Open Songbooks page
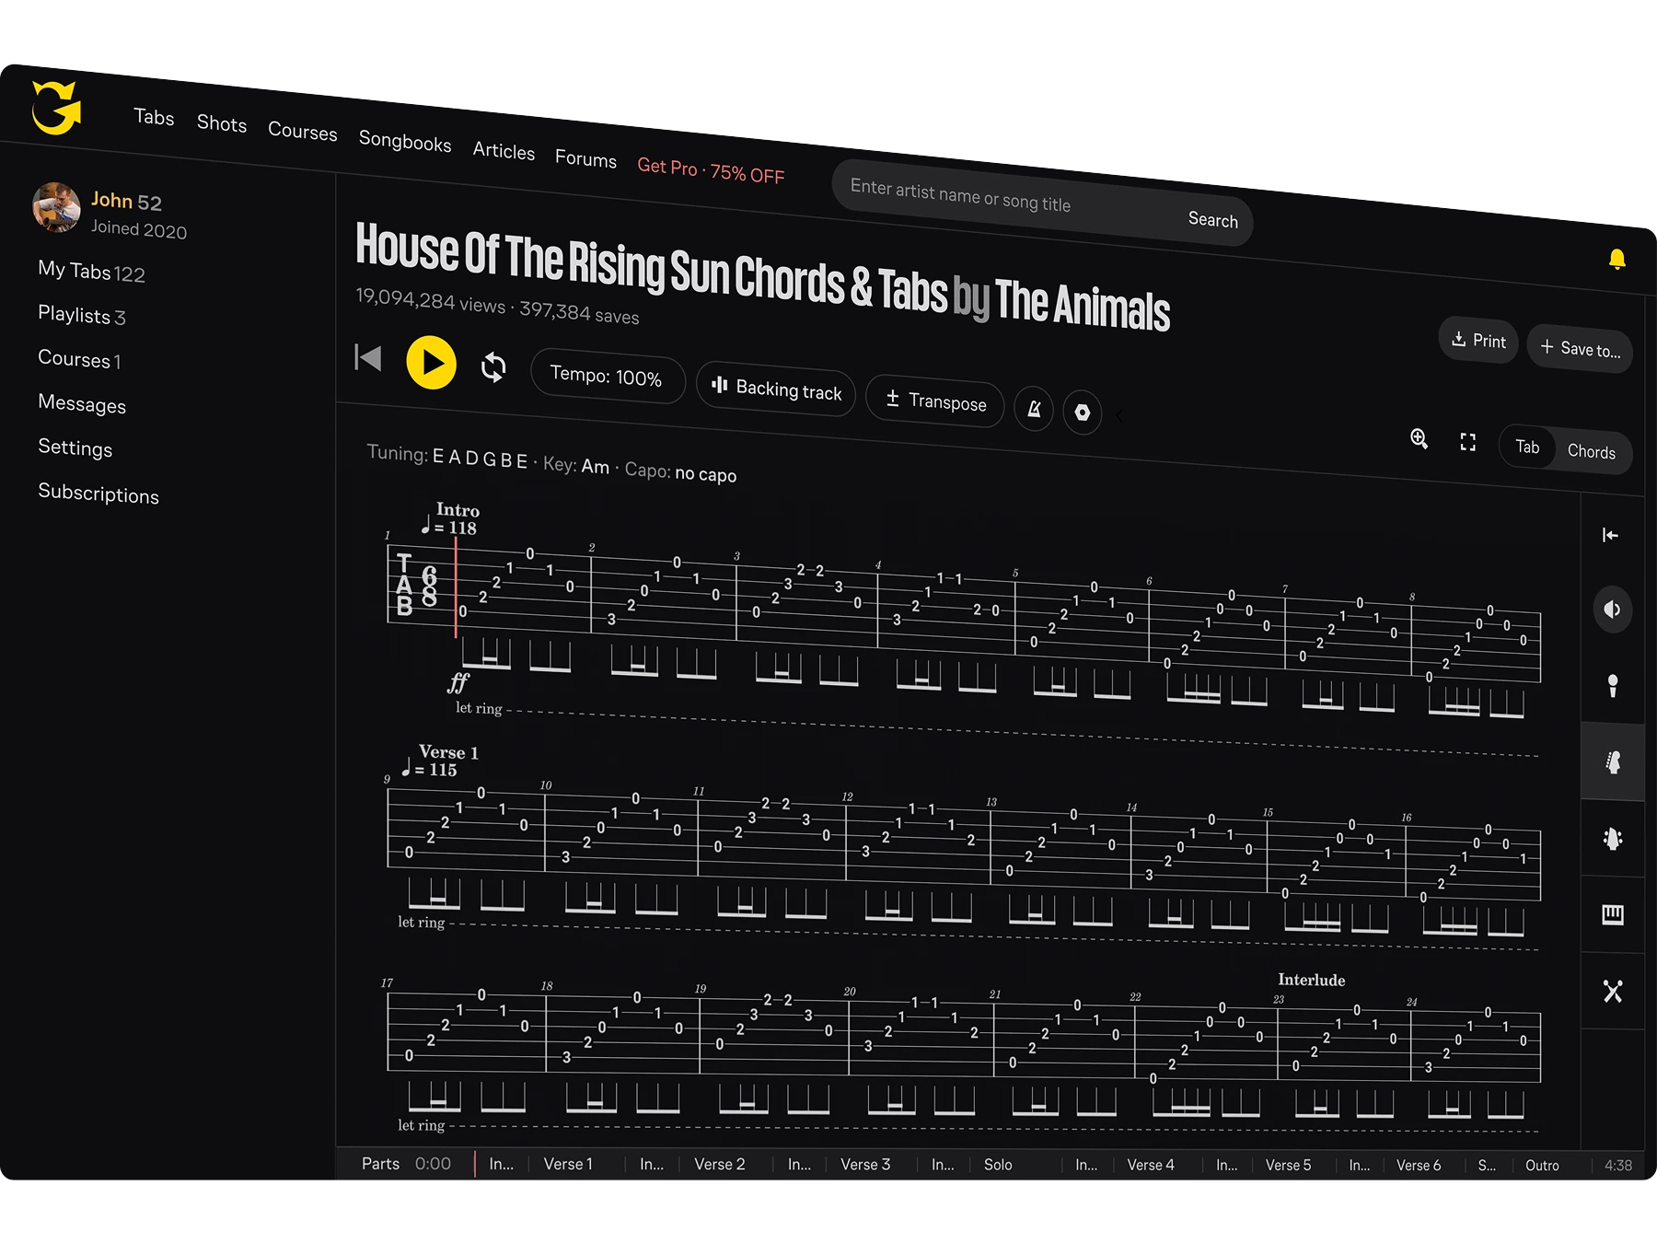 click(x=405, y=142)
